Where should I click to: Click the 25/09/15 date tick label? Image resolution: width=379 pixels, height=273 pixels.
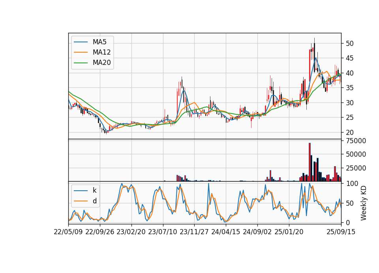(x=341, y=232)
